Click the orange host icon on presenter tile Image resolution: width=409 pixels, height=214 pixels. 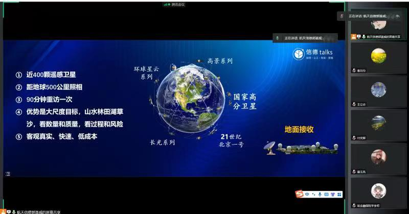click(353, 37)
